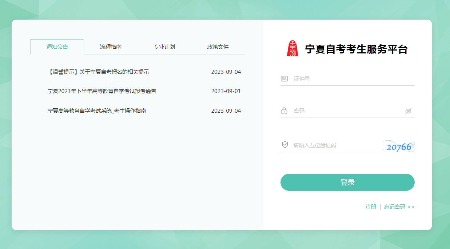The width and height of the screenshot is (450, 249).
Task: Open the 考生操作指南 notice
Action: click(97, 111)
